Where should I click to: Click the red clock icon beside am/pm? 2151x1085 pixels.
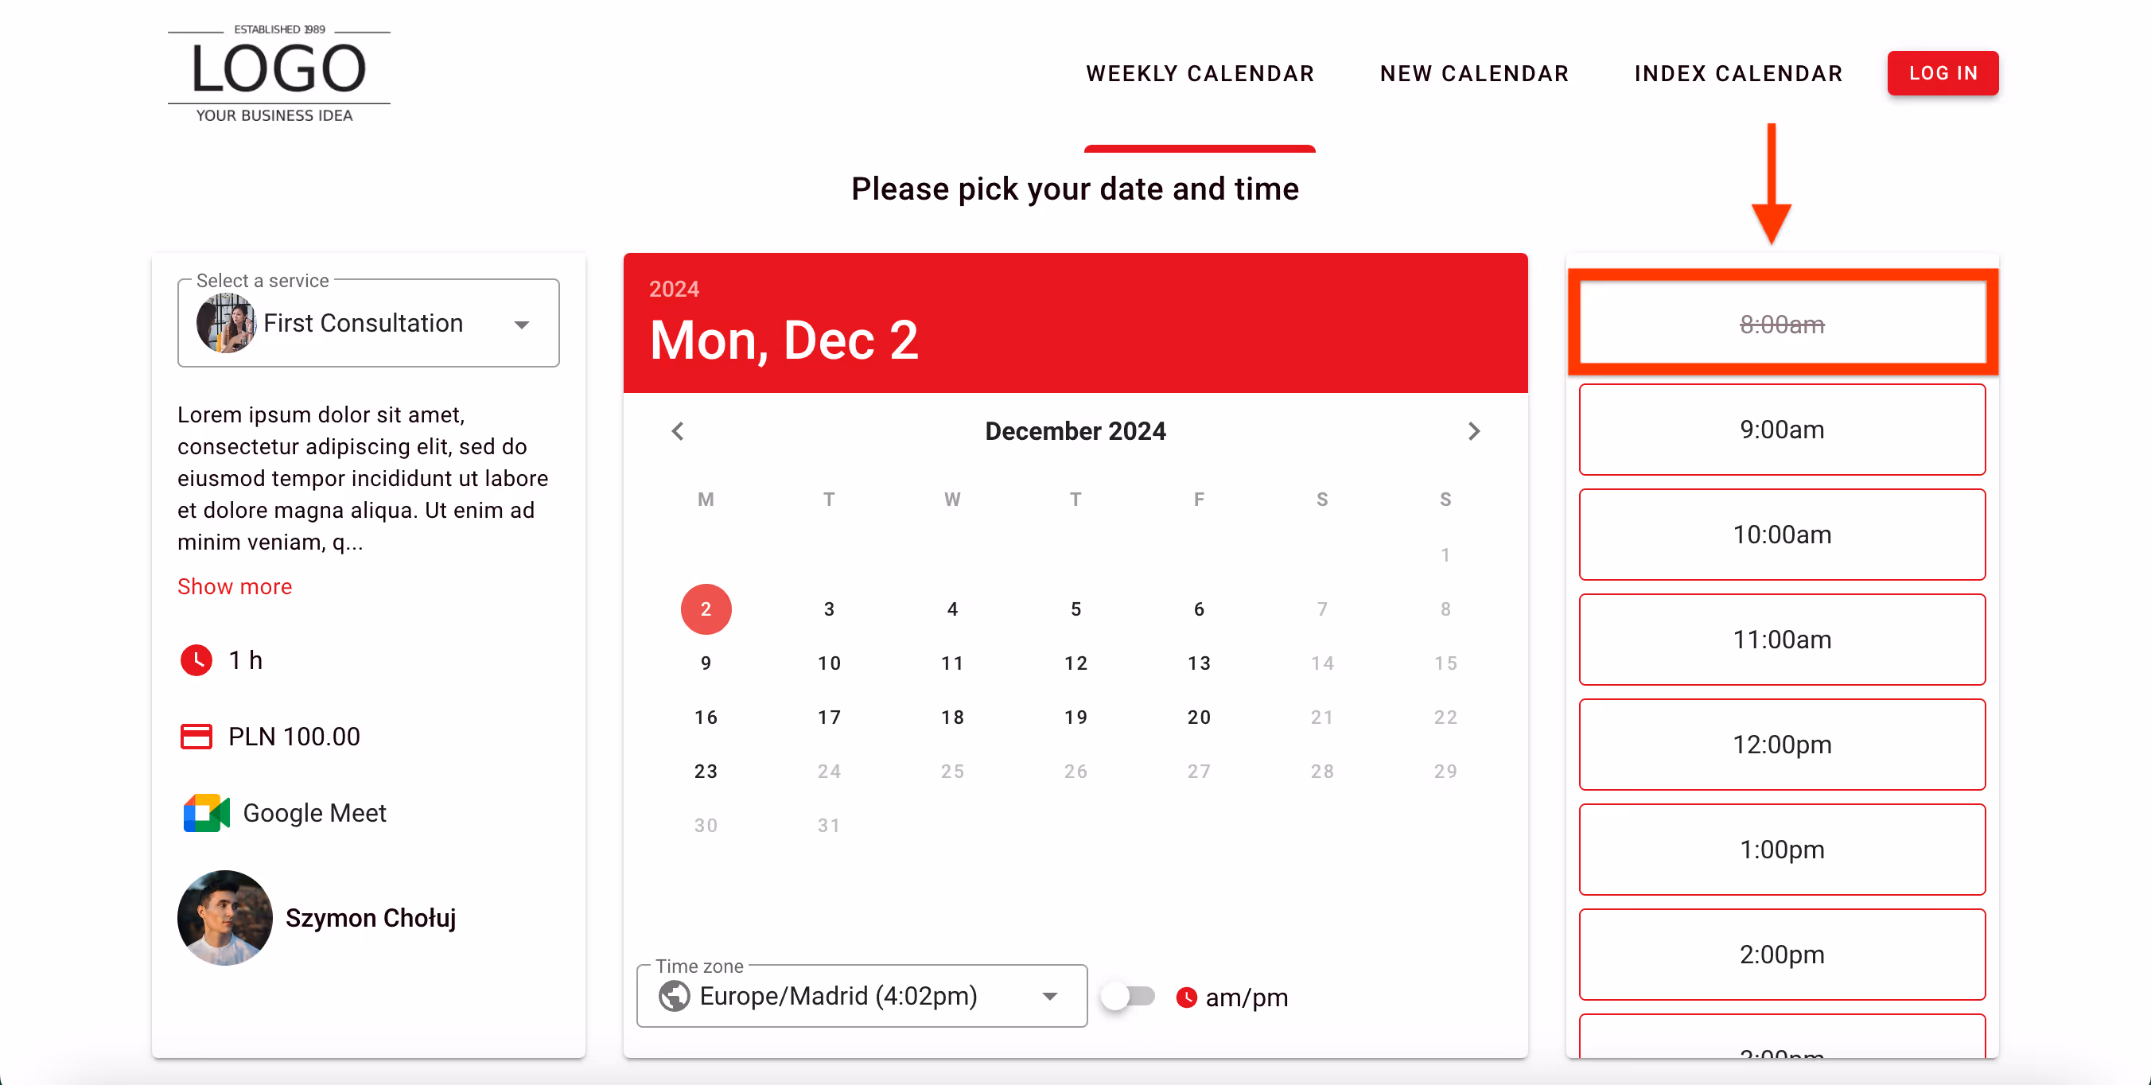click(x=1187, y=997)
